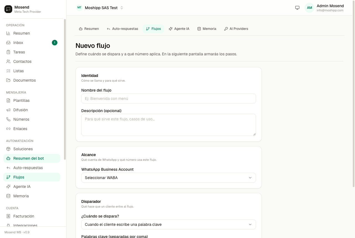Go to Números in the sidebar
355x238 pixels.
(x=32, y=119)
